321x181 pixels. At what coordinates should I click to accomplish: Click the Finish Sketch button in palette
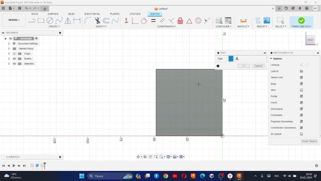(x=309, y=141)
